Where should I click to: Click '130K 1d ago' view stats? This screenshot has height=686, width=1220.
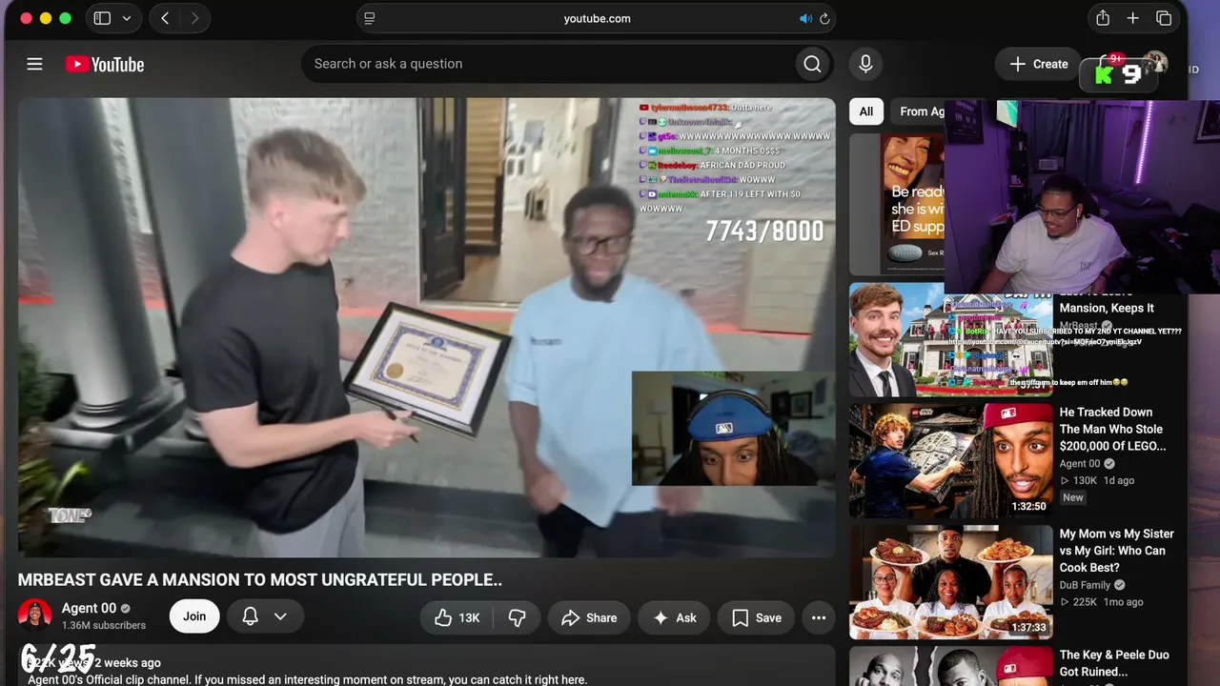(x=1097, y=481)
